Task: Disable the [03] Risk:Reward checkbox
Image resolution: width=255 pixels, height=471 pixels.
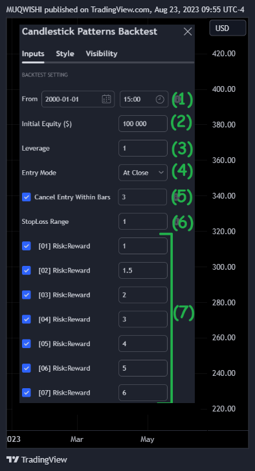Action: (x=27, y=295)
